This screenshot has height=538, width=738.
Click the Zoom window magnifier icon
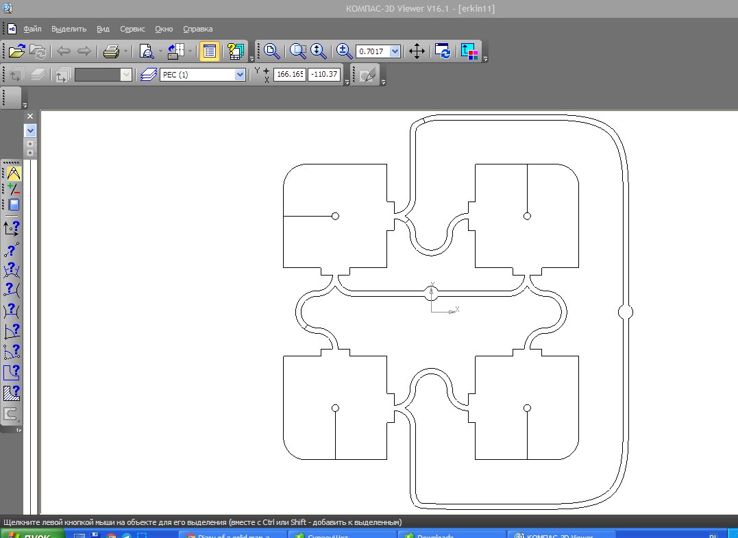point(298,51)
